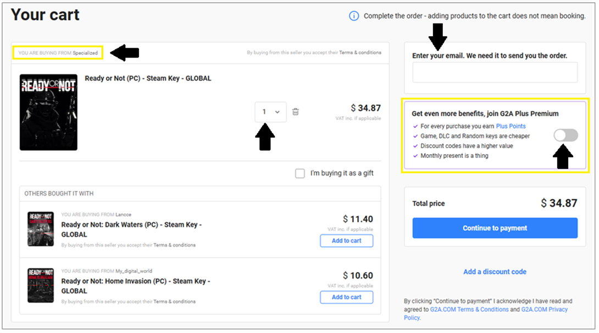This screenshot has height=333, width=599.
Task: Click the email input field
Action: click(495, 72)
